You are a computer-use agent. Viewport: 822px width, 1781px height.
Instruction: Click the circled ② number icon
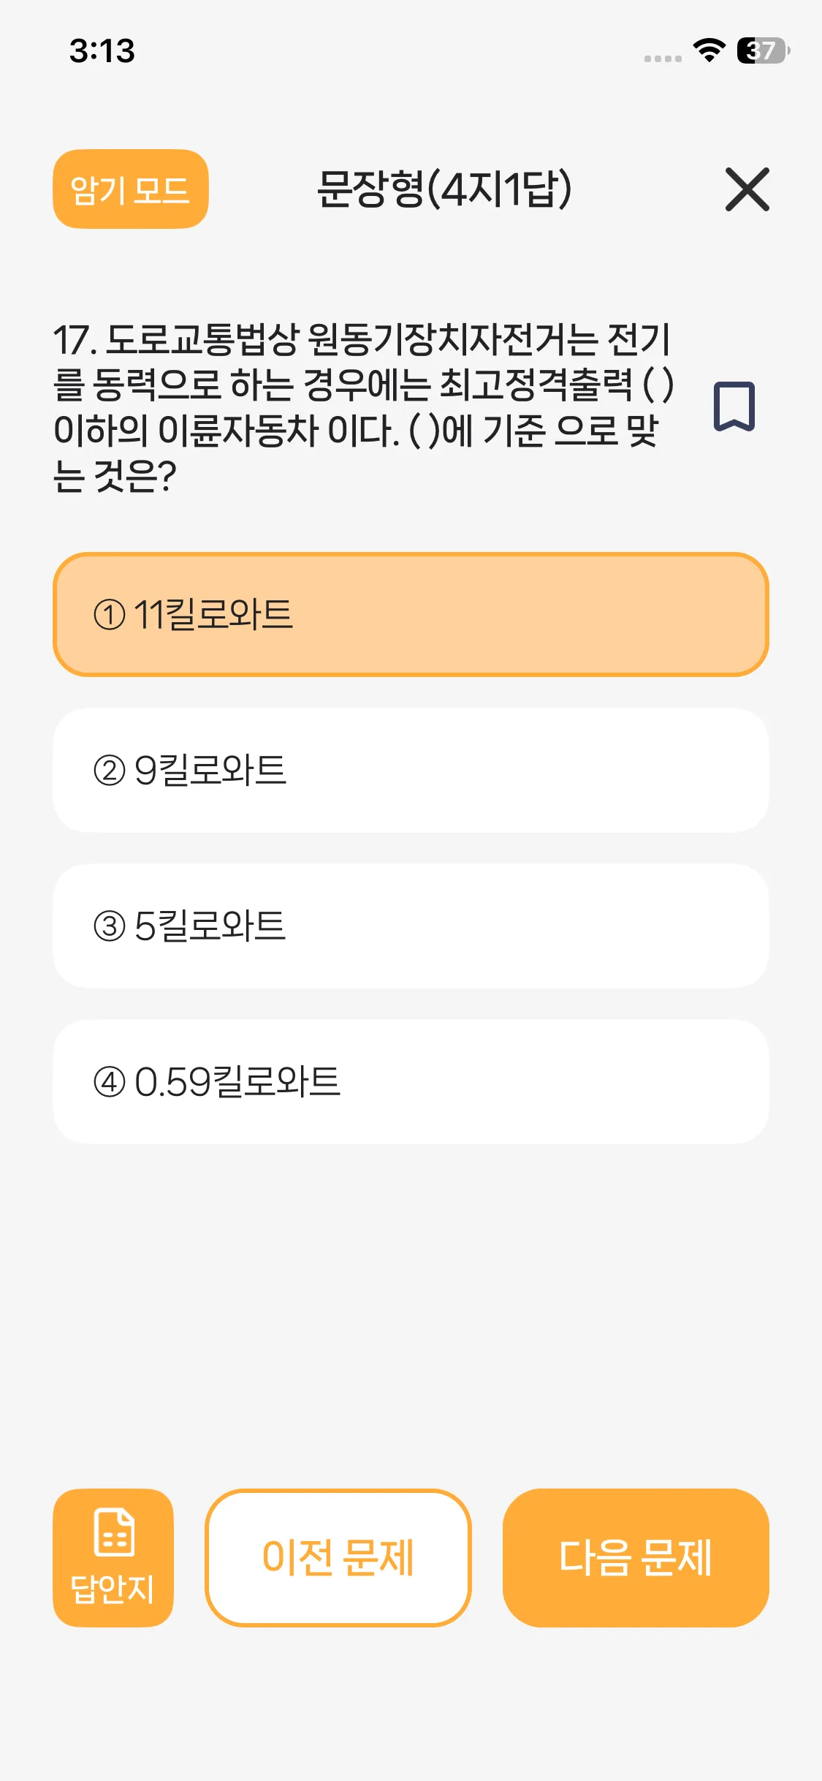click(110, 771)
